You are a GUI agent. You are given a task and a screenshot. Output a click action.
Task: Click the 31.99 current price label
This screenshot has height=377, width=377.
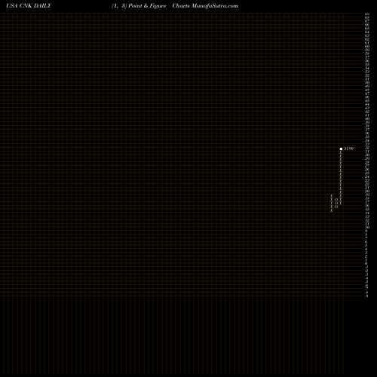(x=348, y=149)
